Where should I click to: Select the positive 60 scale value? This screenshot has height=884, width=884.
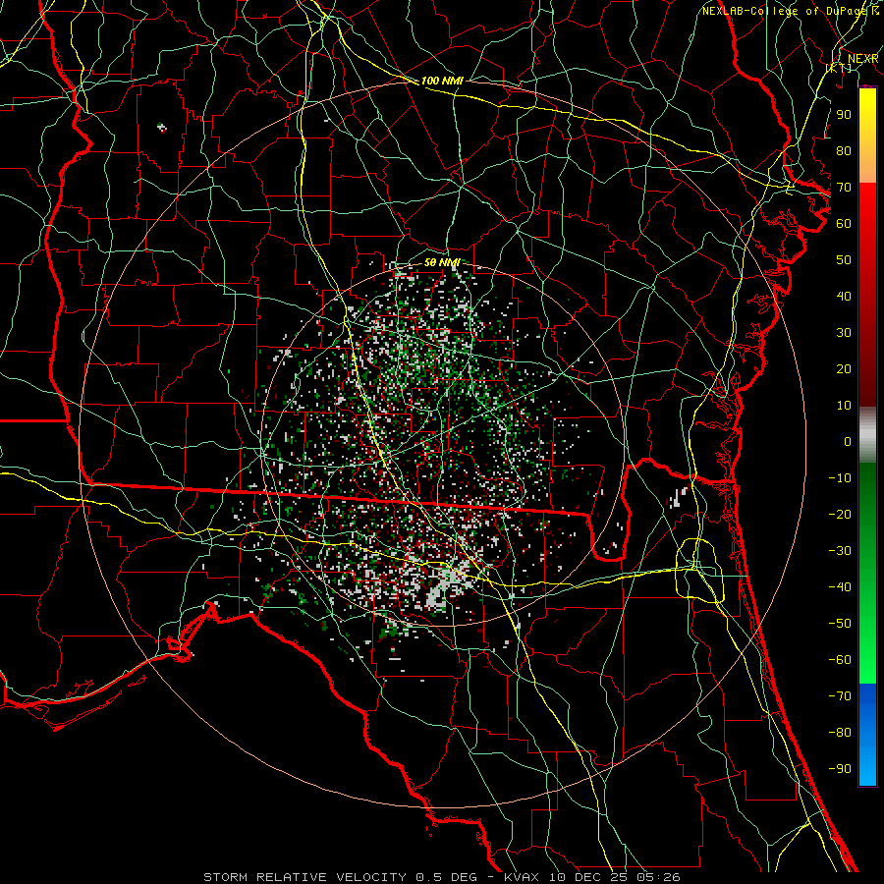pyautogui.click(x=844, y=223)
